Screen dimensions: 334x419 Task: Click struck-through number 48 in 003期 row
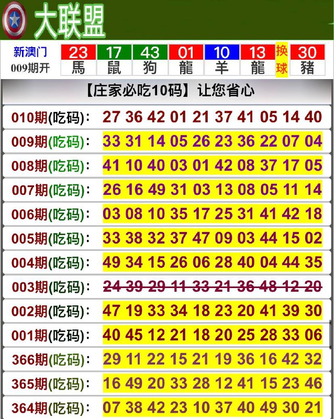pyautogui.click(x=269, y=286)
